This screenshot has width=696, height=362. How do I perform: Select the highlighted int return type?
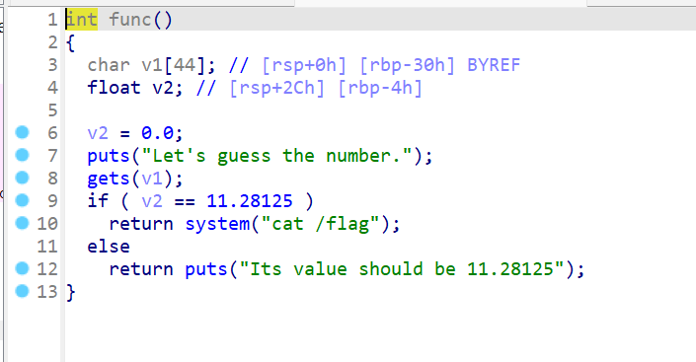82,20
